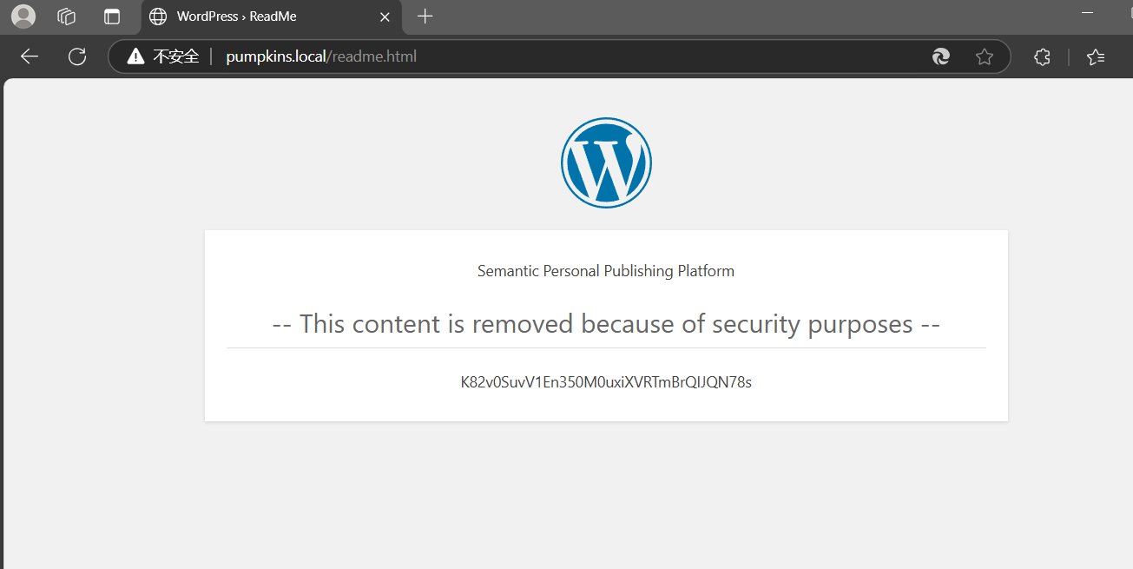Toggle the vertical tabs panel icon
The height and width of the screenshot is (569, 1133).
pos(112,17)
